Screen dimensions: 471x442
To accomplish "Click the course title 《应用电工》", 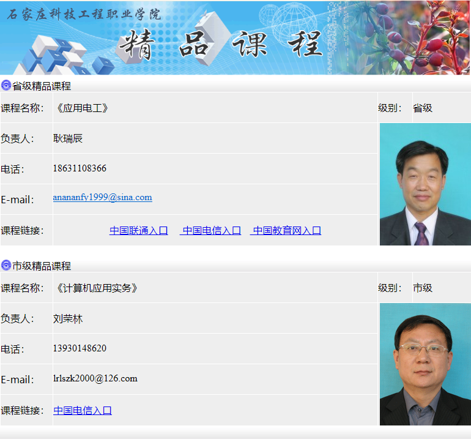I will click(x=82, y=108).
